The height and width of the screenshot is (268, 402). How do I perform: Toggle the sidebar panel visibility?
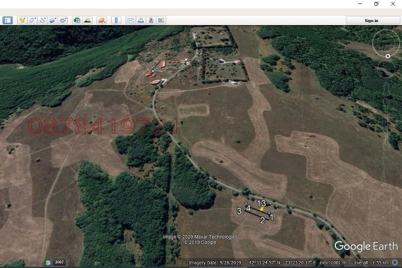point(8,21)
